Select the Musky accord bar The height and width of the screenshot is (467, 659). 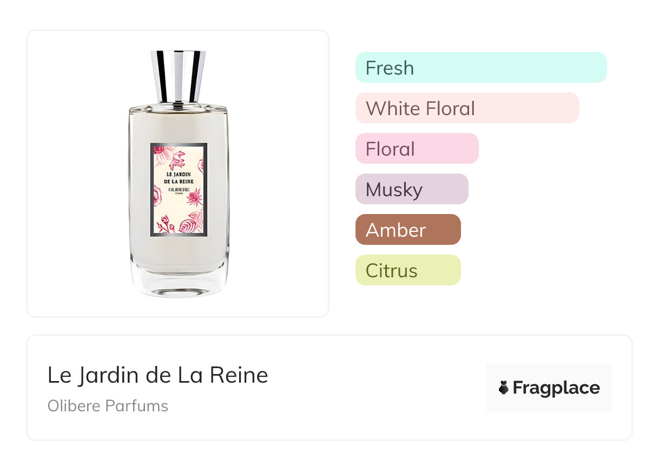coord(412,189)
